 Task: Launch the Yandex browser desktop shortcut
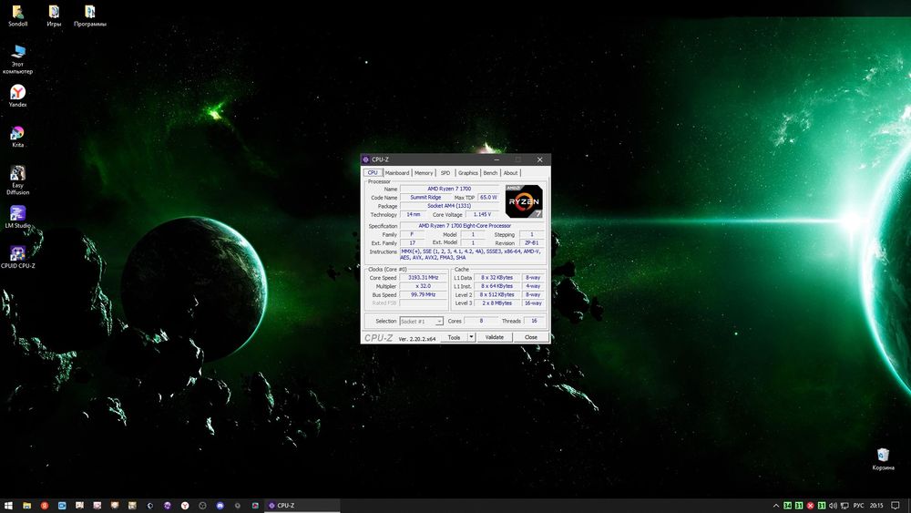(x=17, y=96)
